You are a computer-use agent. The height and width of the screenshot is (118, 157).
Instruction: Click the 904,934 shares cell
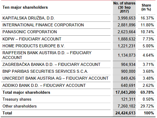(x=128, y=64)
